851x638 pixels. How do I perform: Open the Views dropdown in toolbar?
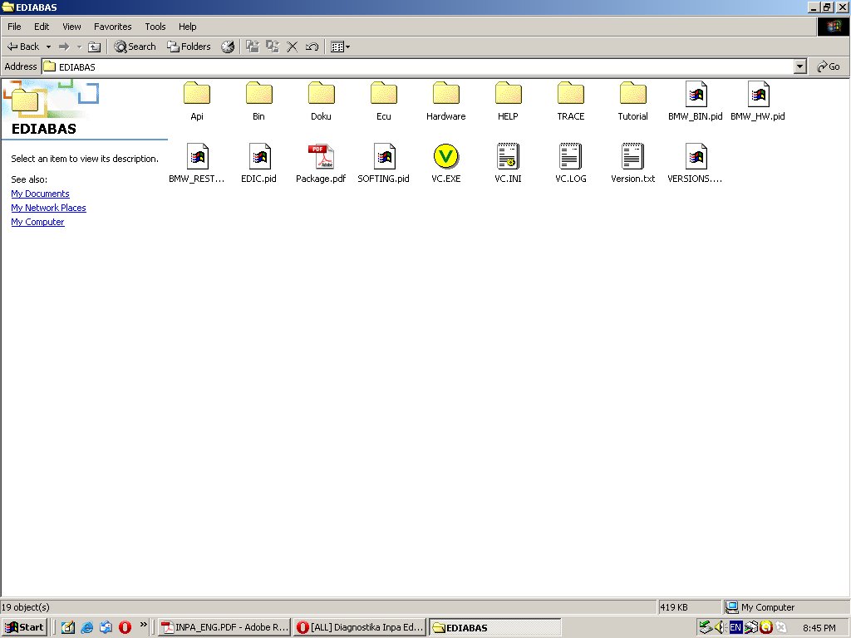click(x=341, y=47)
